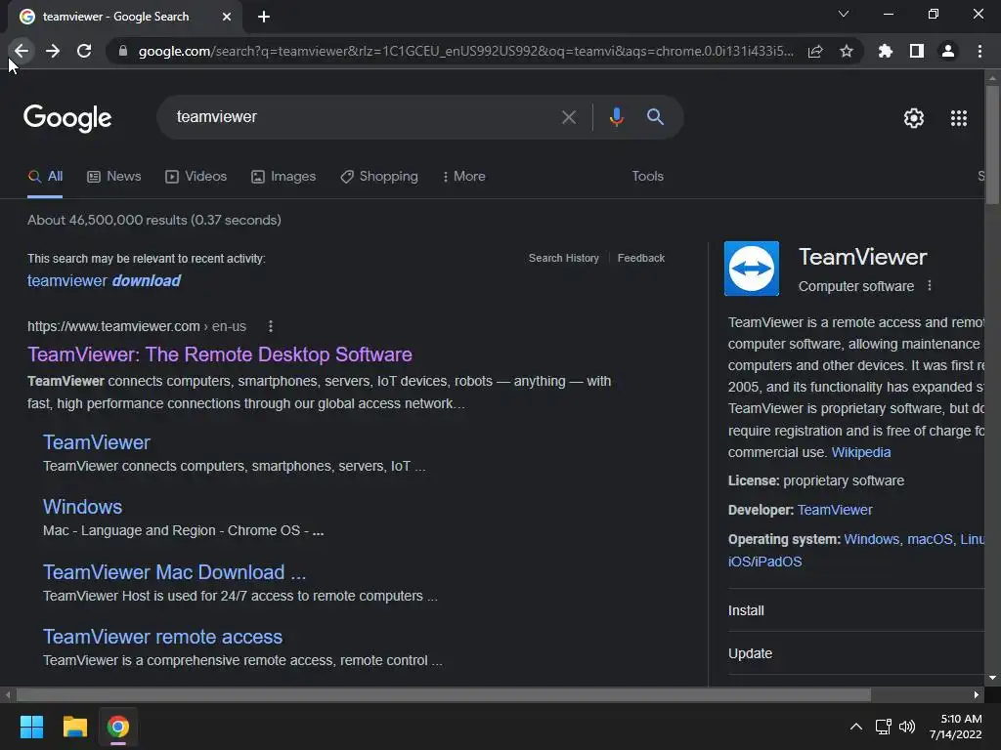Screen dimensions: 1001x750
Task: Open the search Tools options
Action: [x=647, y=177]
